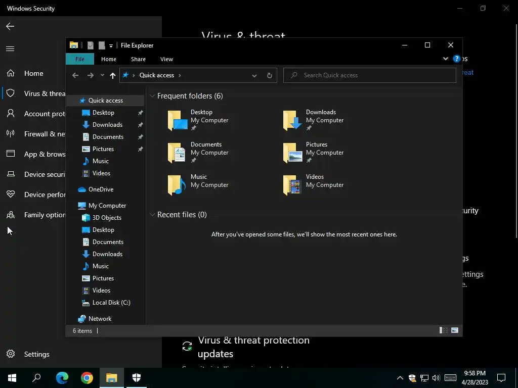Toggle Windows Security hamburger menu
The image size is (518, 388).
pyautogui.click(x=10, y=49)
